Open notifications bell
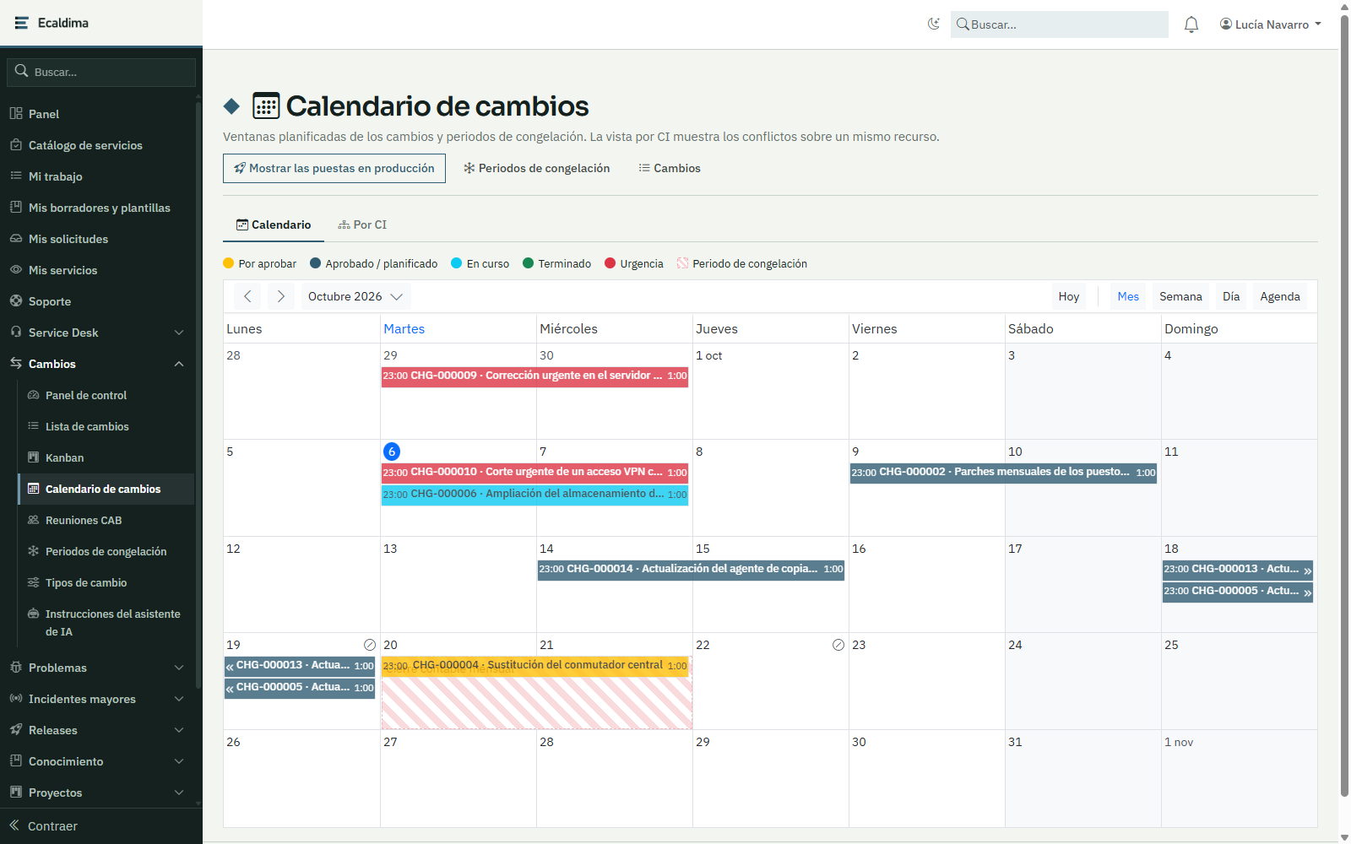1351x844 pixels. 1191,24
